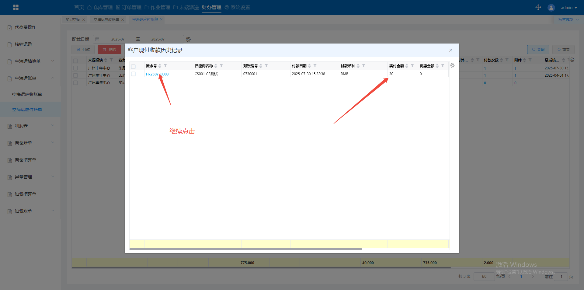584x290 pixels.
Task: Open the 财务管理 top menu
Action: 211,7
